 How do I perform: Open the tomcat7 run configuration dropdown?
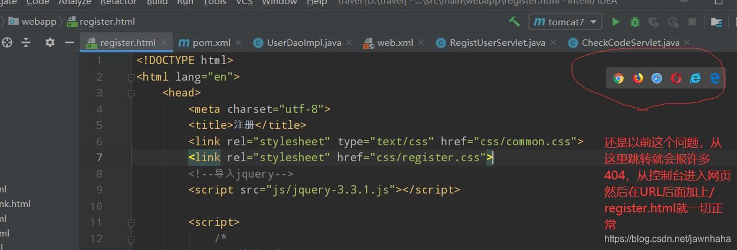(565, 22)
